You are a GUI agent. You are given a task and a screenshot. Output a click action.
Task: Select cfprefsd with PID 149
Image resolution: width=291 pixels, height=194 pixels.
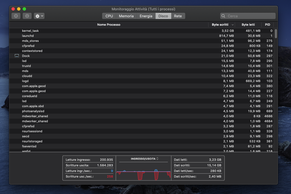142,46
